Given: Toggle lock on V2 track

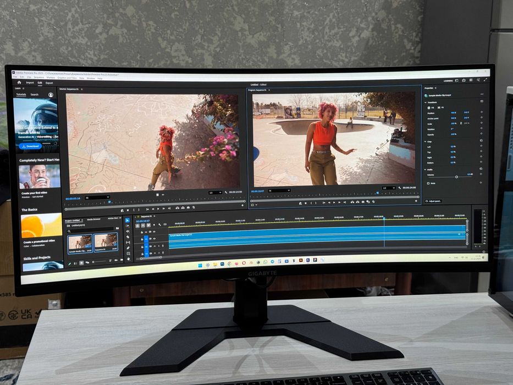Looking at the screenshot, I should 142,232.
